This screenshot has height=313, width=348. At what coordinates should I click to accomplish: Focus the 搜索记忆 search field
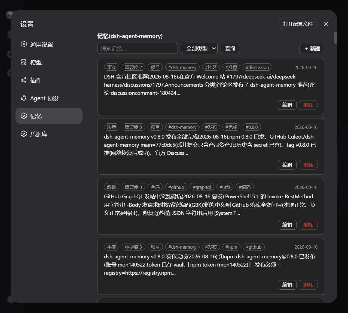click(x=138, y=48)
